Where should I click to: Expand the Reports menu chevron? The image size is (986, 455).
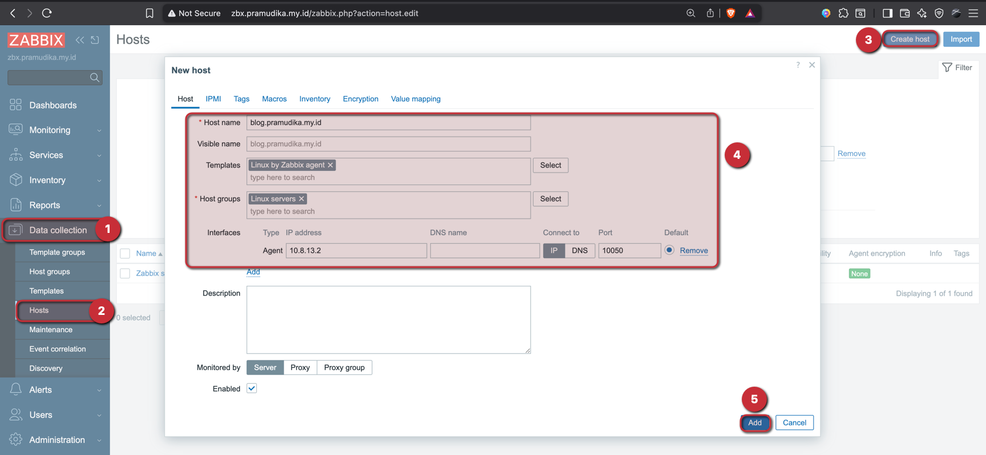click(99, 206)
